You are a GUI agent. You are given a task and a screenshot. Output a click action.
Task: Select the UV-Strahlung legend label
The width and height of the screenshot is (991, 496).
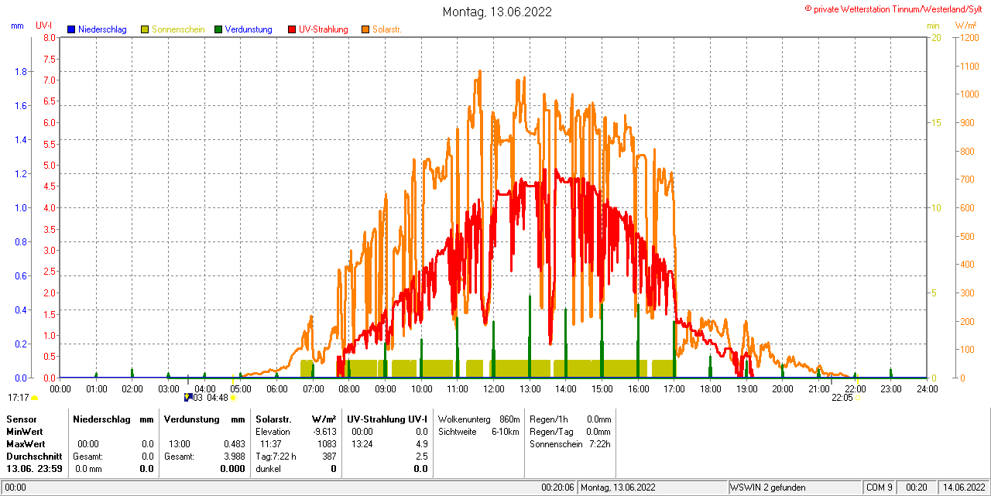(324, 29)
